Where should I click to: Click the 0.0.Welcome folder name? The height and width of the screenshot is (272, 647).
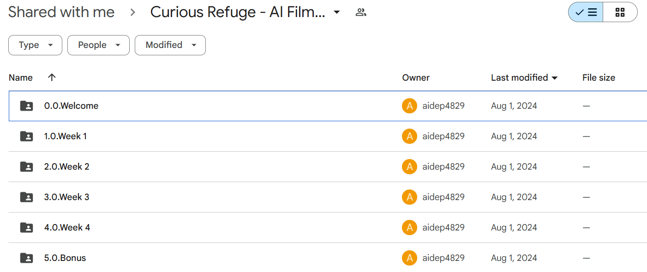71,106
